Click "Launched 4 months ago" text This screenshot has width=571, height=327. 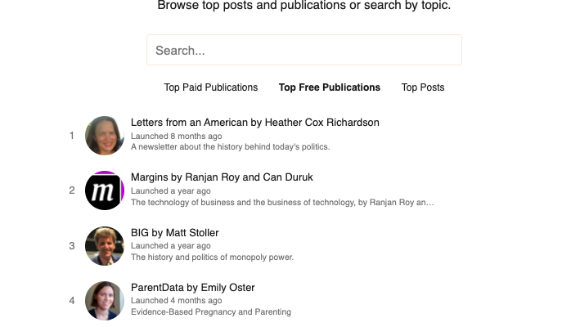[x=176, y=301]
